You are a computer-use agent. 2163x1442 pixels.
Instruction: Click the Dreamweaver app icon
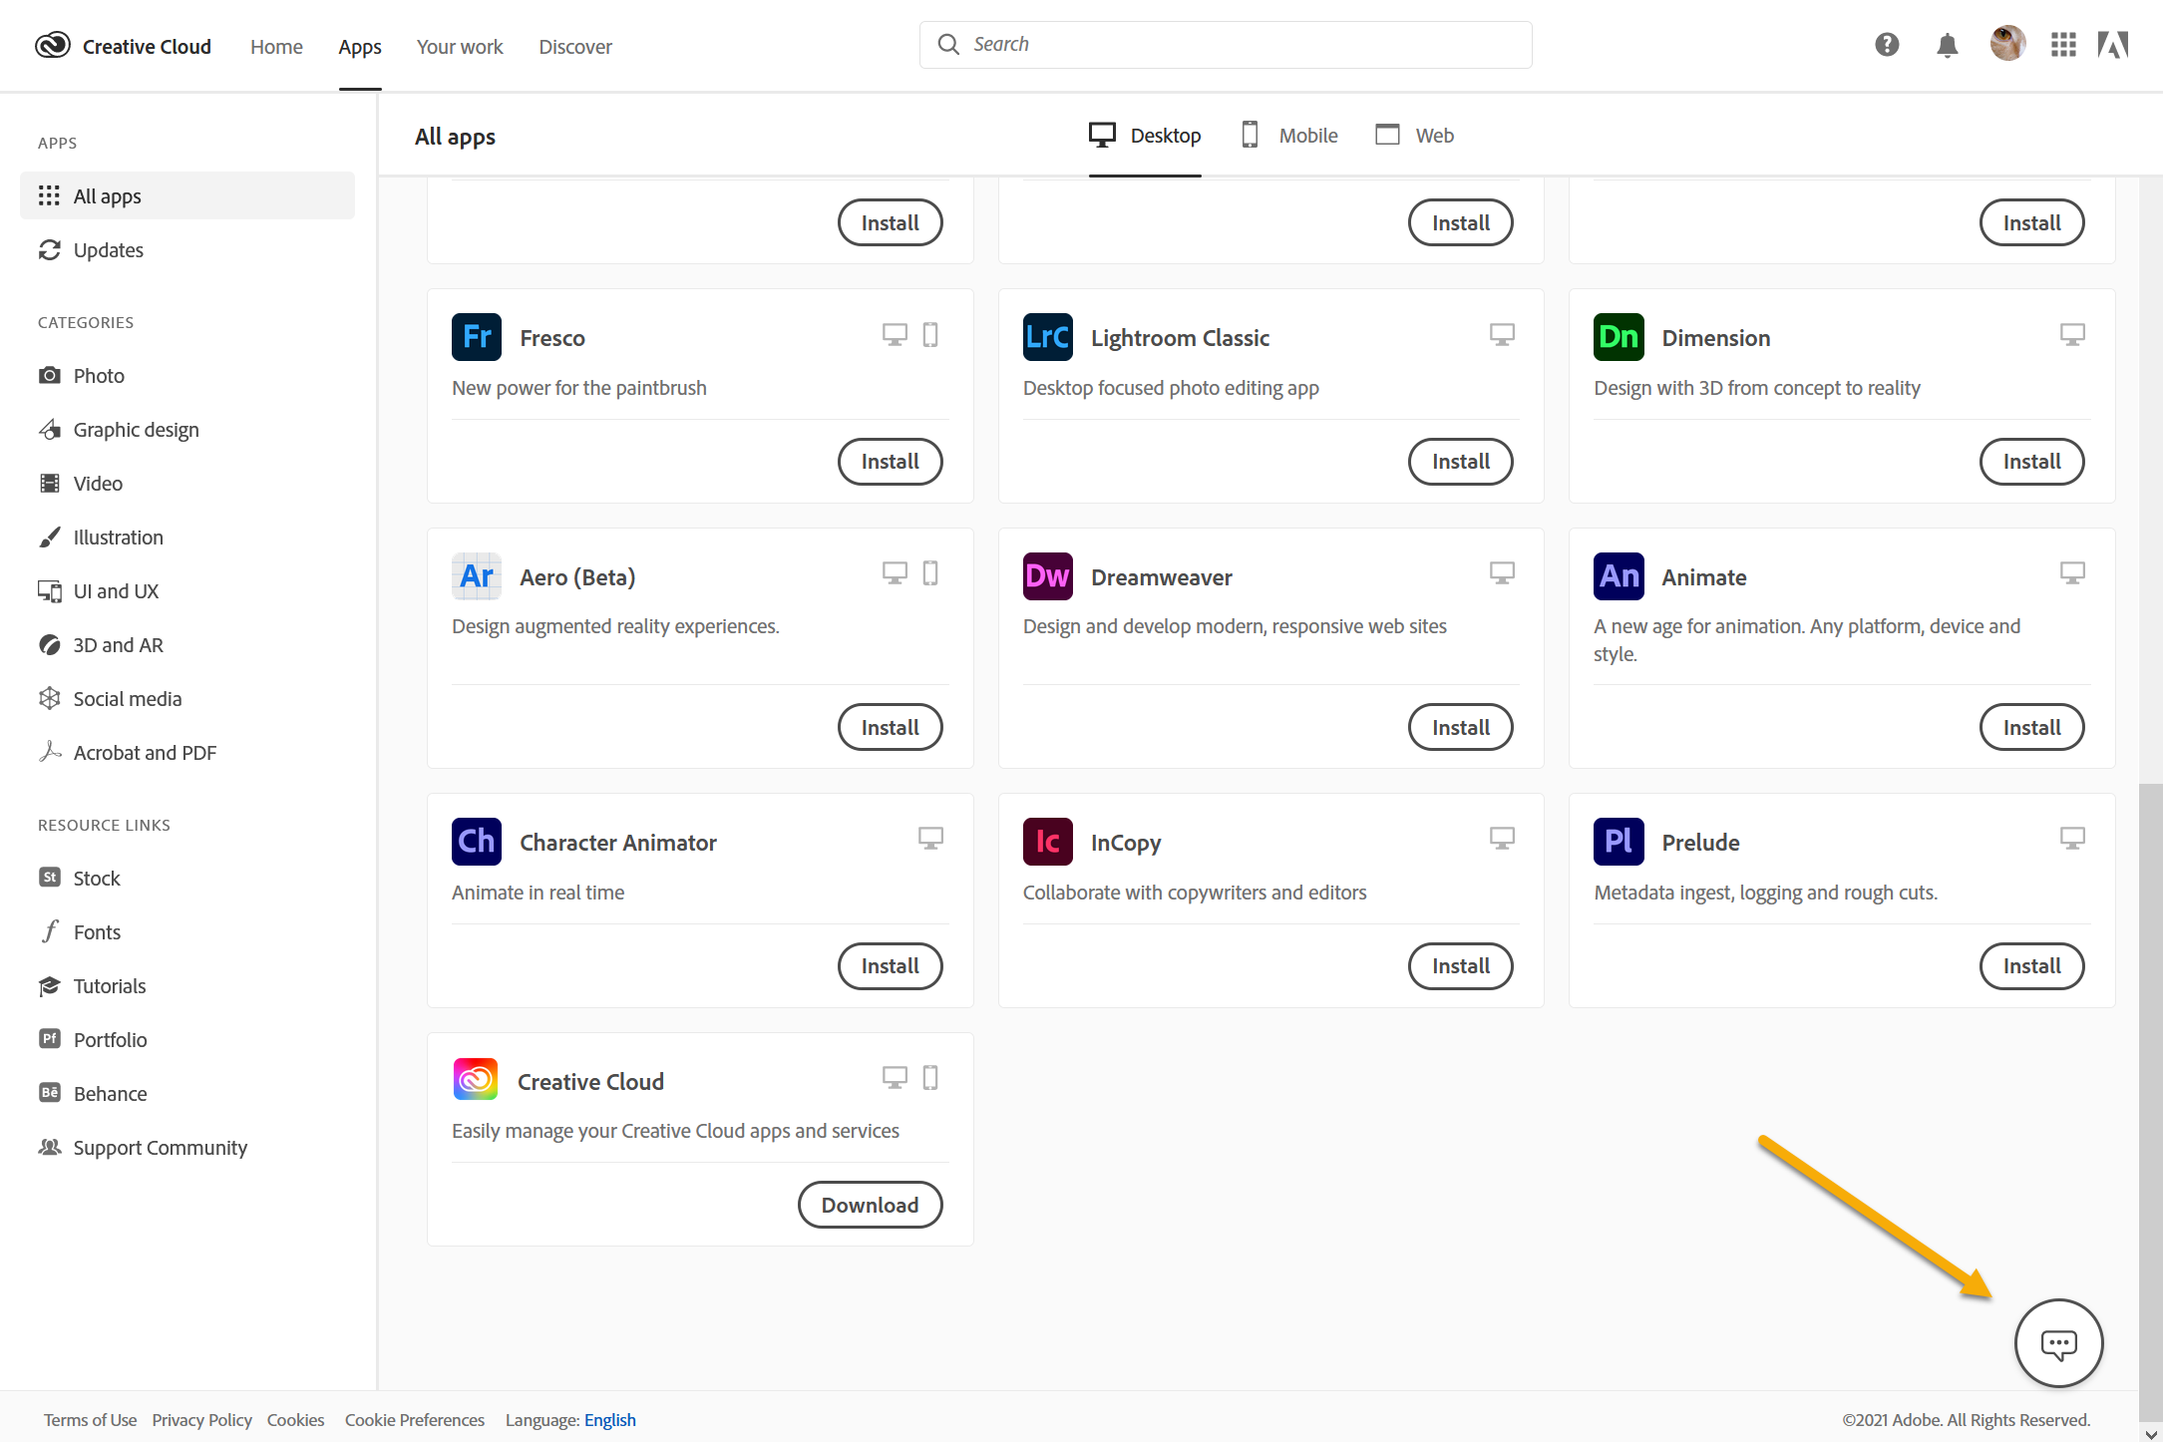click(x=1047, y=576)
